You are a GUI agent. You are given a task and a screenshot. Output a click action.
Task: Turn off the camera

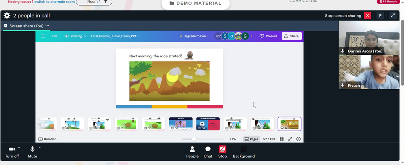(x=12, y=152)
